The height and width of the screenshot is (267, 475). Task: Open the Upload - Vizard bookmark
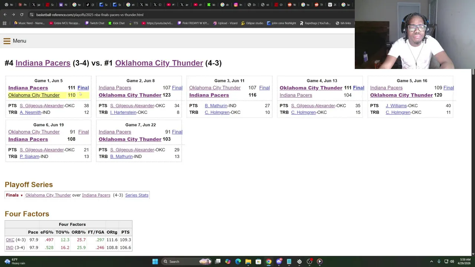pos(225,23)
